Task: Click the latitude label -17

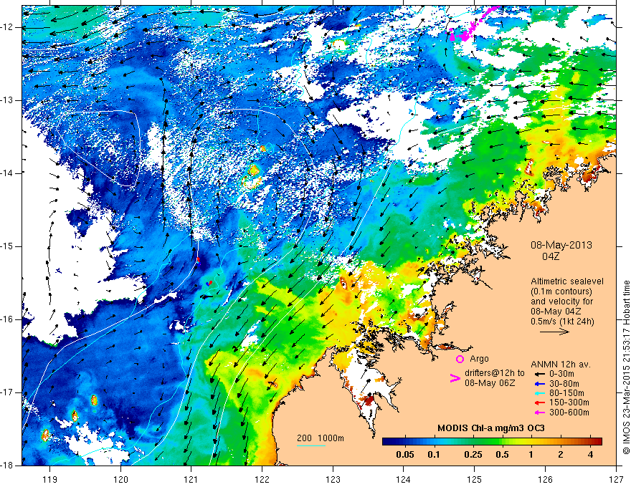Action: tap(7, 392)
